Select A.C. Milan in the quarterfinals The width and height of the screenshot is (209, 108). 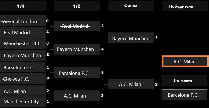click(x=23, y=90)
